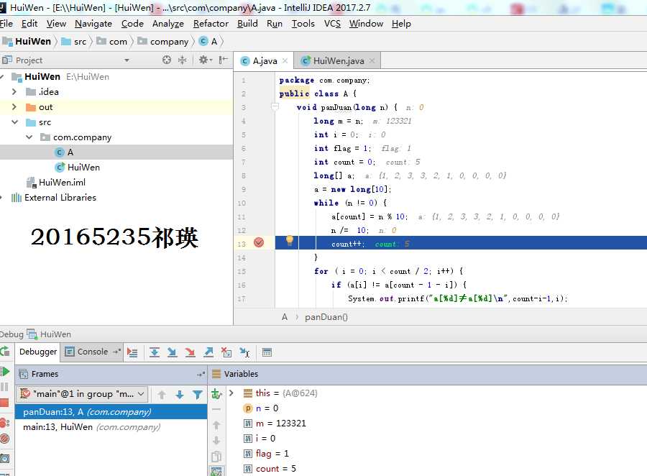Screen dimensions: 647x476
Task: Click the Run to Cursor icon
Action: click(244, 352)
